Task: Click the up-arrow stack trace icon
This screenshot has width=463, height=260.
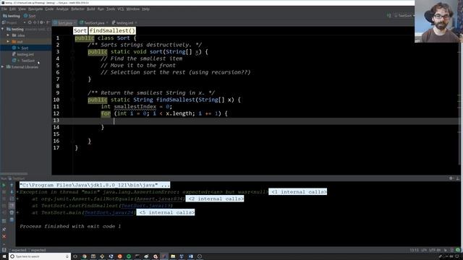Action: (12, 186)
